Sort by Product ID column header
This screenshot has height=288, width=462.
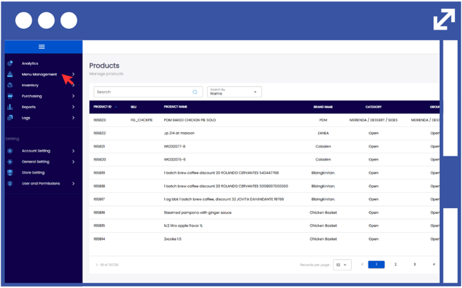coord(103,107)
